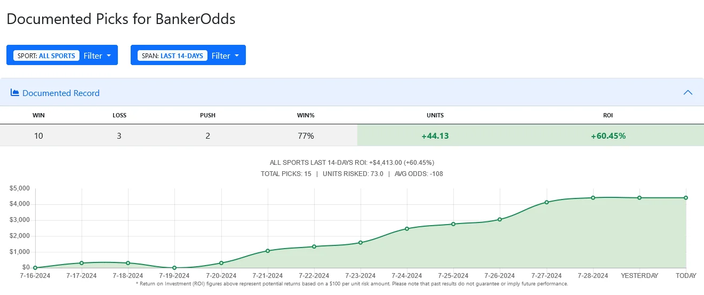Click the 7-28-2024 chart data point

click(x=593, y=198)
